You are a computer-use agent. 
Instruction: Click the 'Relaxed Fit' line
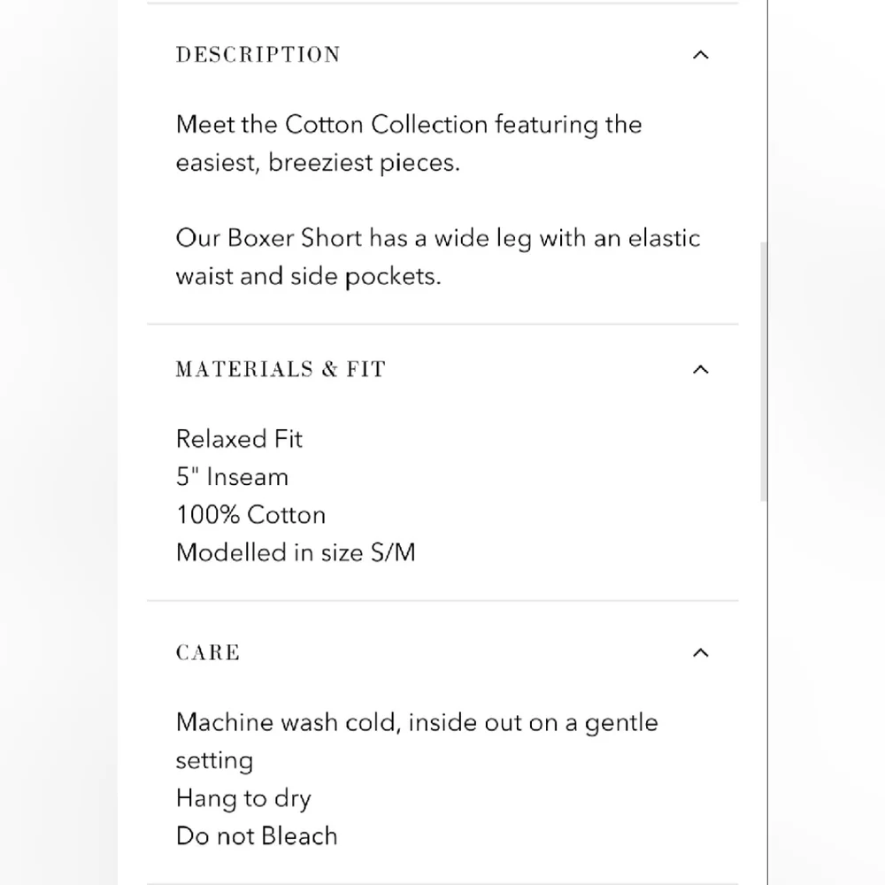[239, 439]
